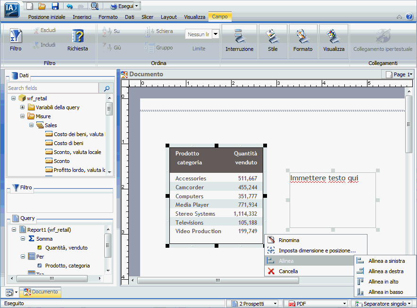Image resolution: width=417 pixels, height=308 pixels.
Task: Run the report with Esegui button
Action: tap(122, 6)
